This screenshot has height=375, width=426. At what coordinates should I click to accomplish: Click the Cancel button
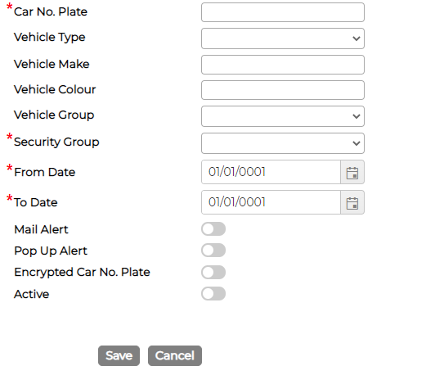click(x=175, y=356)
